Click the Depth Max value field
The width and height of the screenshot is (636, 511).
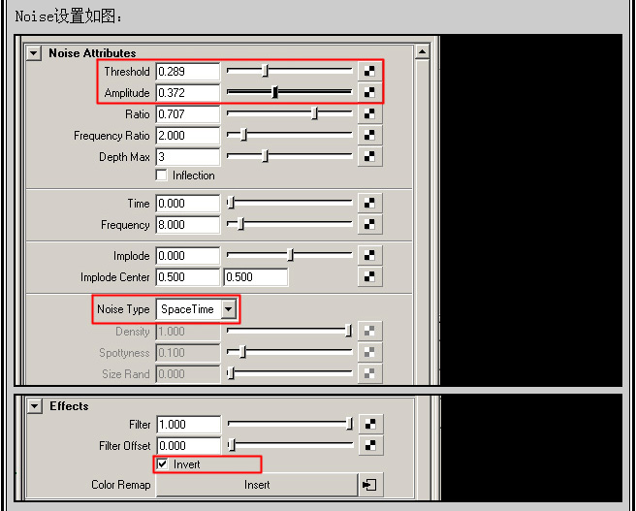coord(188,156)
